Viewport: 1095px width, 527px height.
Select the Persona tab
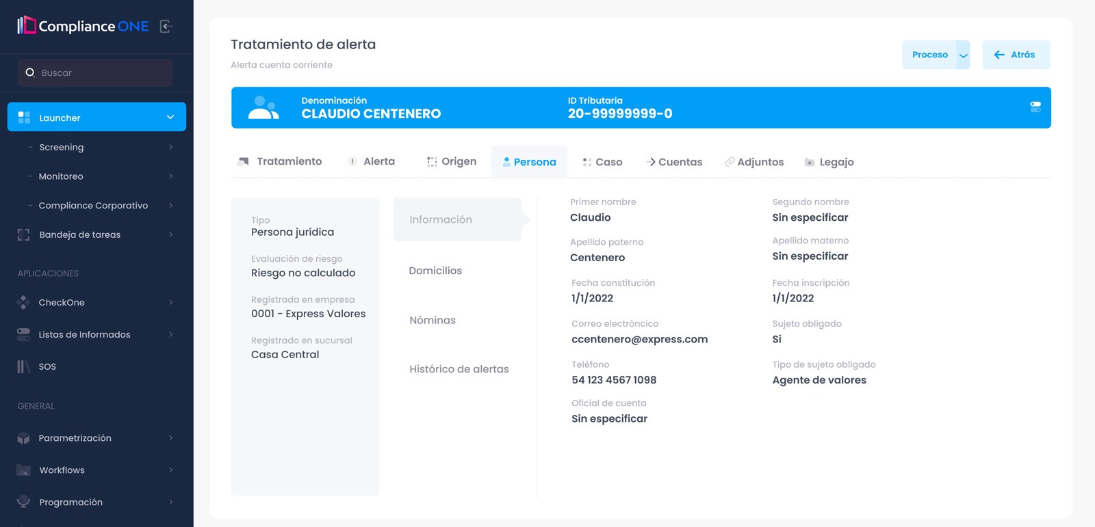pos(530,162)
